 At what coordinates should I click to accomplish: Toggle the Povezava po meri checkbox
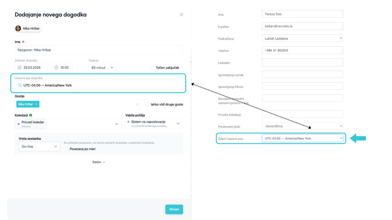click(66, 149)
